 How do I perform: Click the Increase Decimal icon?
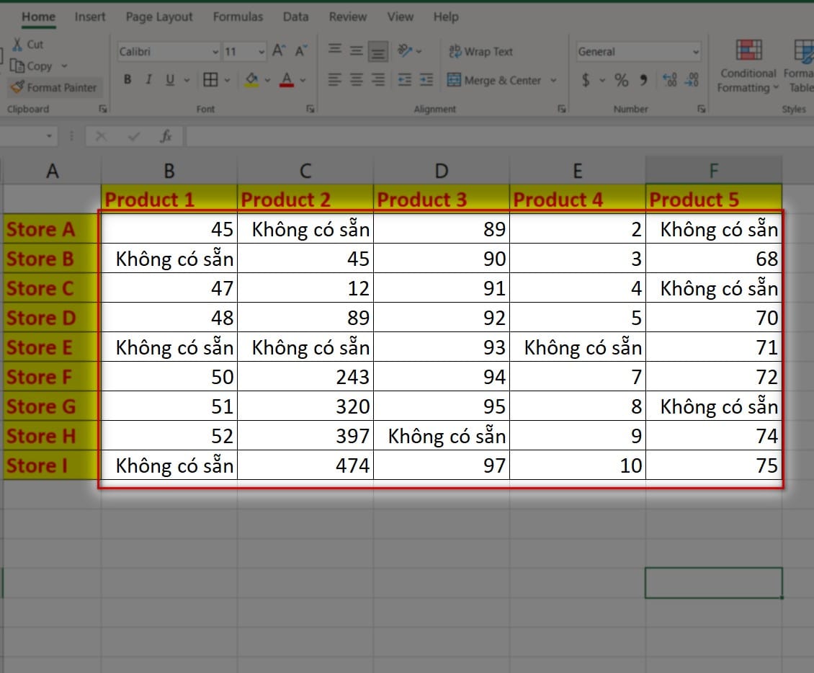[x=669, y=80]
